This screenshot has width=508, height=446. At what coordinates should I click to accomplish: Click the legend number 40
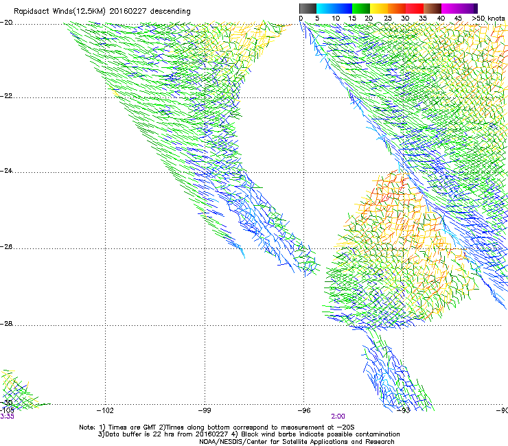tap(441, 19)
